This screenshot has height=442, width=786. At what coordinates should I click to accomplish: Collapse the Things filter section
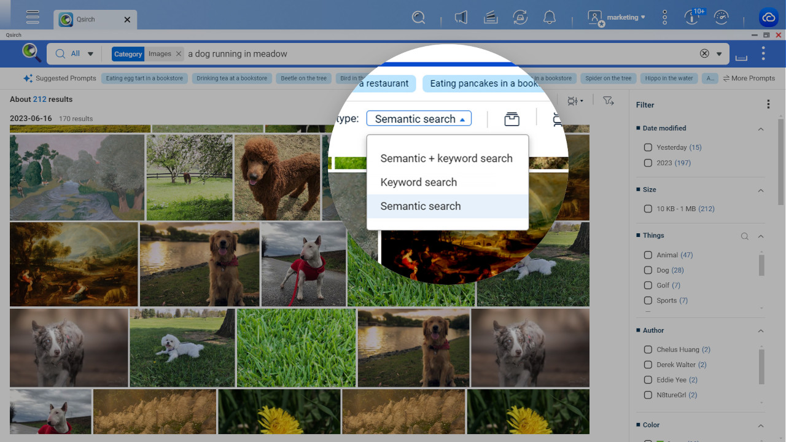[761, 236]
